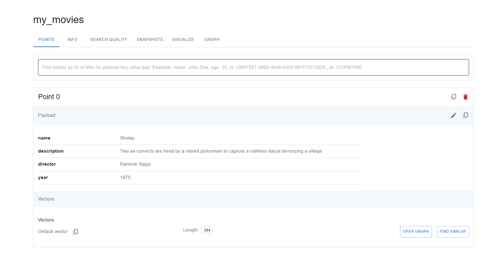Select the year value 1975
The image size is (480, 253).
pos(125,177)
